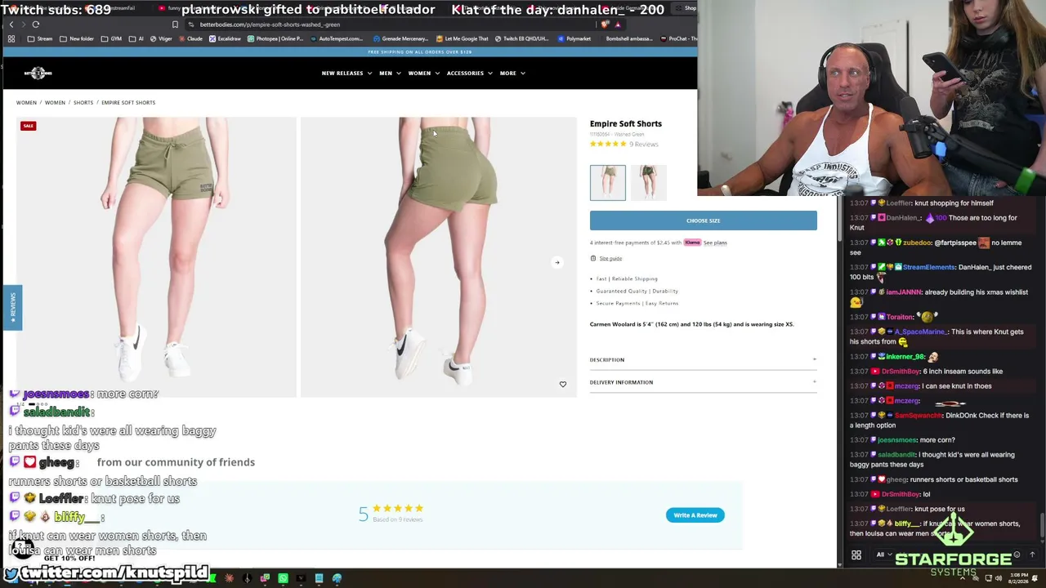Click the Better Bodies logo in the header

coord(38,73)
